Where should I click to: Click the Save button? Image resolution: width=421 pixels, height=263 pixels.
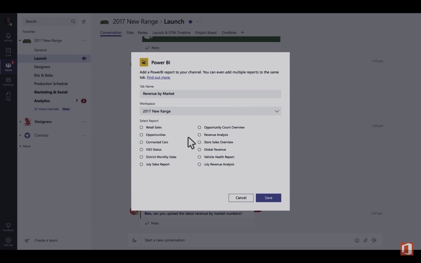coord(268,198)
